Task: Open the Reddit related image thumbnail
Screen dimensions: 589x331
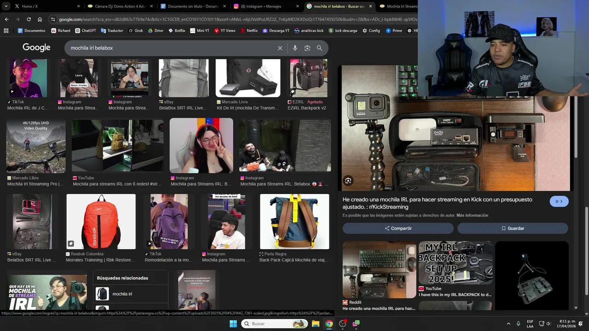Action: point(379,269)
